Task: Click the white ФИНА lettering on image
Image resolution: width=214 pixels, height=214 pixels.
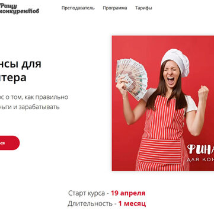Action: click(x=200, y=149)
